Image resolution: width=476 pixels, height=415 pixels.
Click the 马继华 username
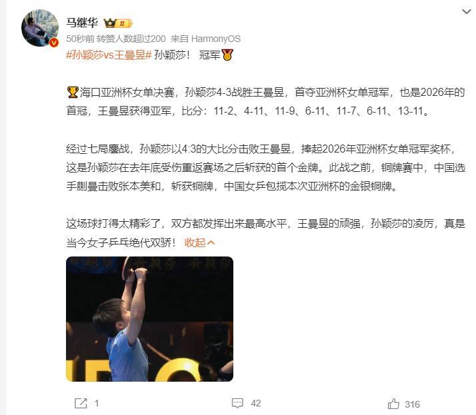(x=82, y=23)
